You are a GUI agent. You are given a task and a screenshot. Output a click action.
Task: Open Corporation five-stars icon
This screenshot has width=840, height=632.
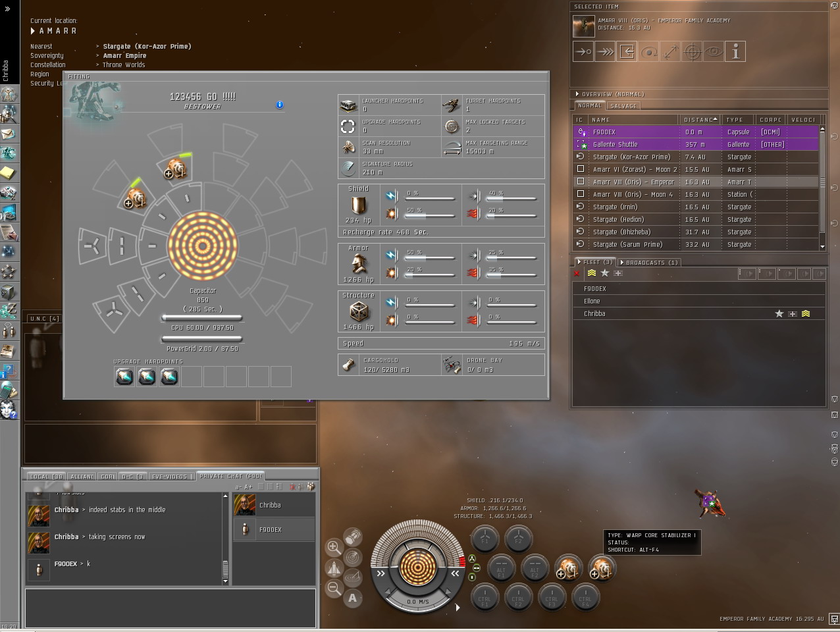9,271
